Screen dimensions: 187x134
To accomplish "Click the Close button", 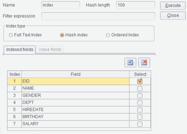I will click(173, 15).
